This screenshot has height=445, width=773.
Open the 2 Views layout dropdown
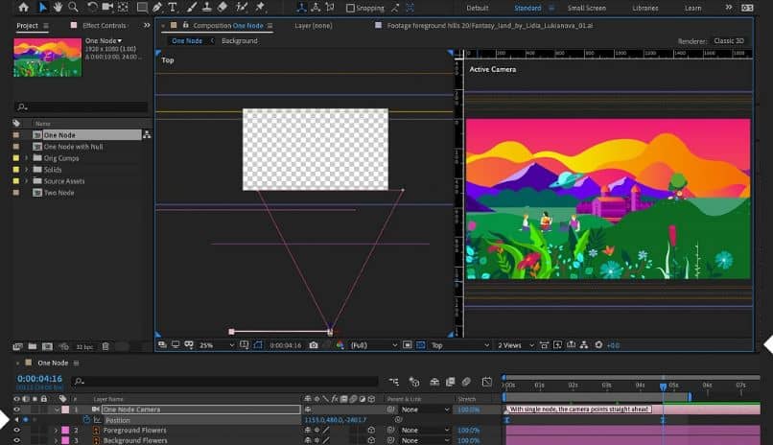[511, 345]
